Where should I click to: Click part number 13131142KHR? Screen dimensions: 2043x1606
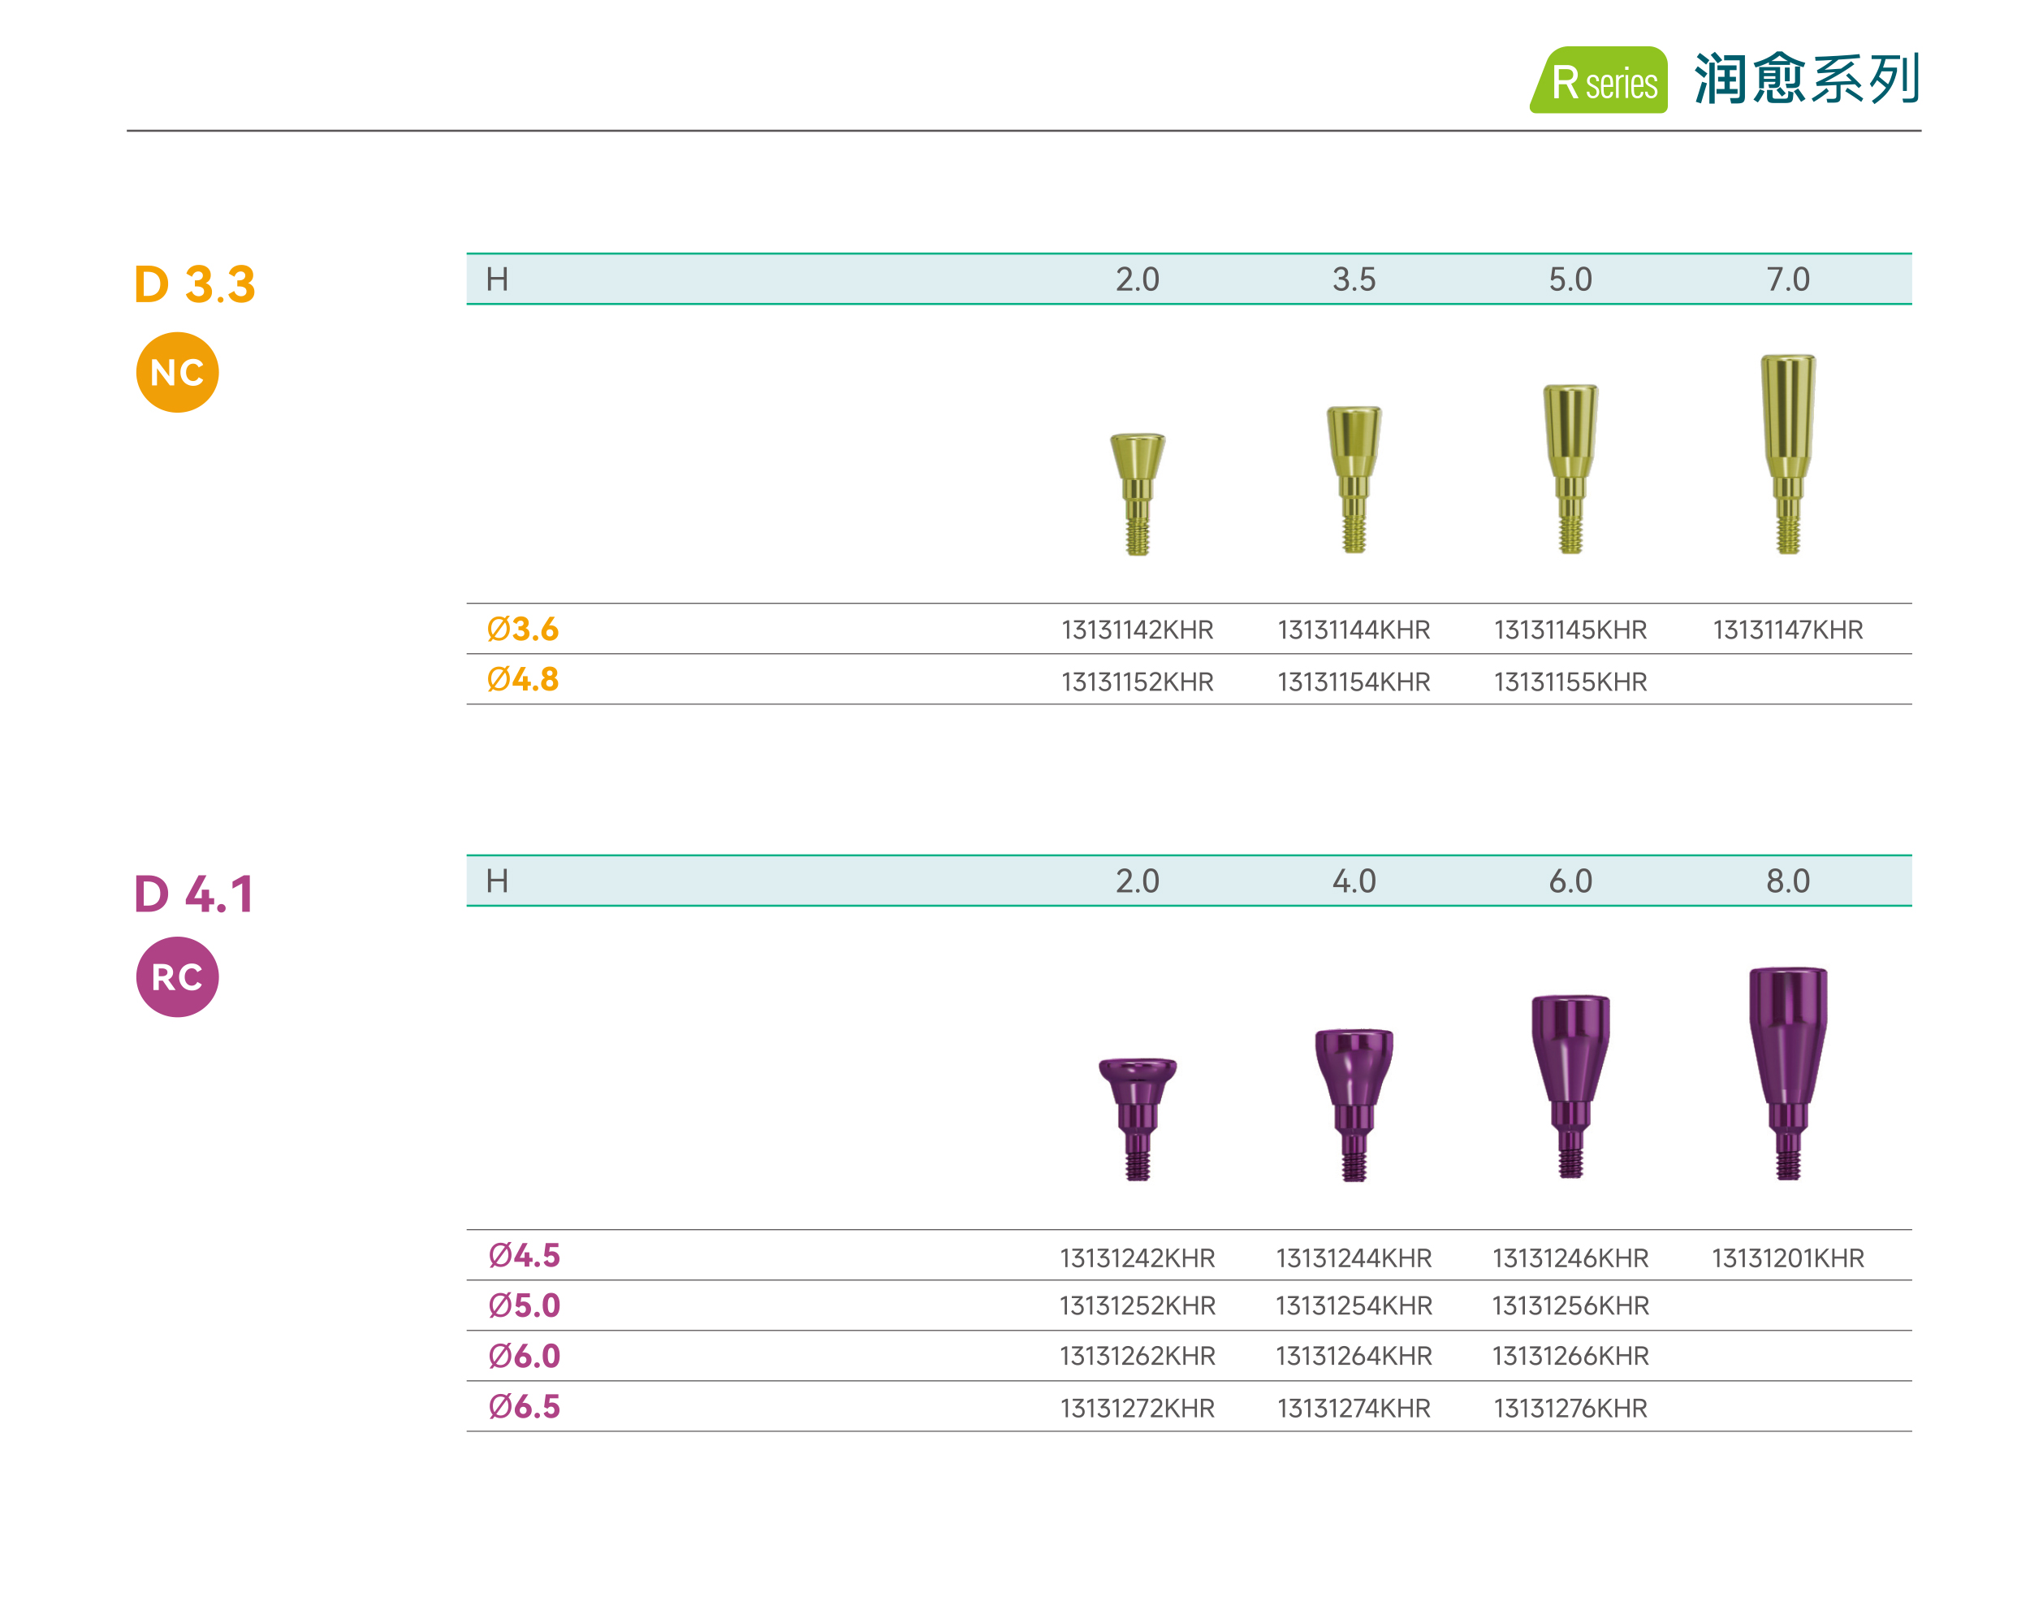pos(1137,630)
